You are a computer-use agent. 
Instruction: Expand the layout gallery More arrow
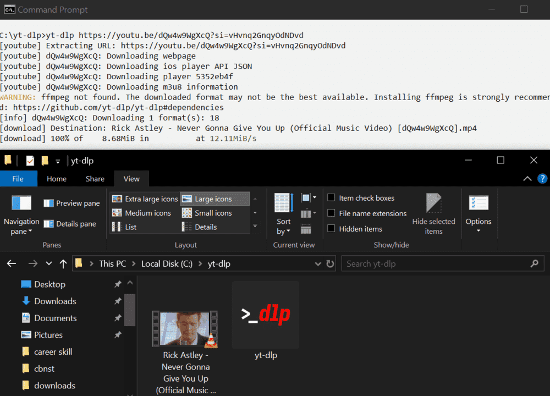pos(255,226)
